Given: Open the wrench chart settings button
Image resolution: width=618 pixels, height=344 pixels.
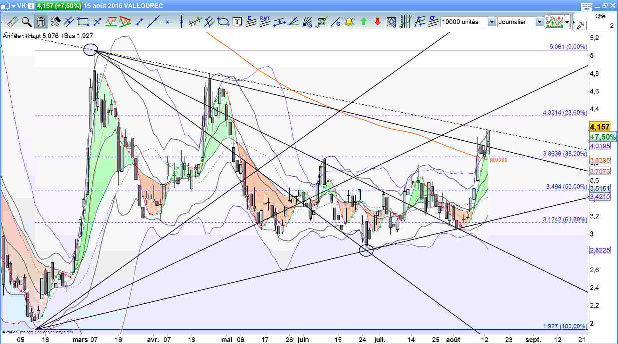Looking at the screenshot, I should click(580, 25).
